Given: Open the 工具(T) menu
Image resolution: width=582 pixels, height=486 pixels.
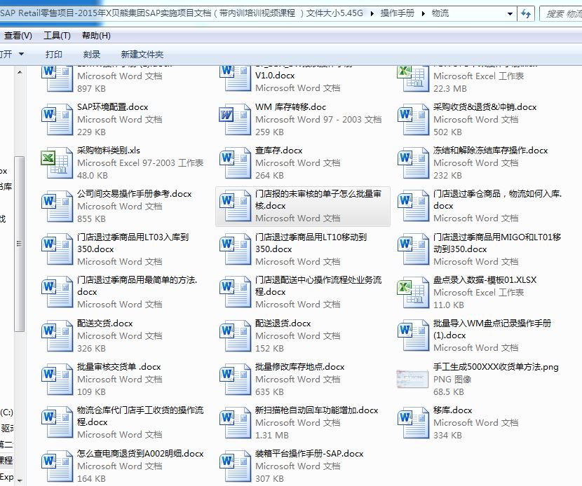Looking at the screenshot, I should (x=57, y=36).
